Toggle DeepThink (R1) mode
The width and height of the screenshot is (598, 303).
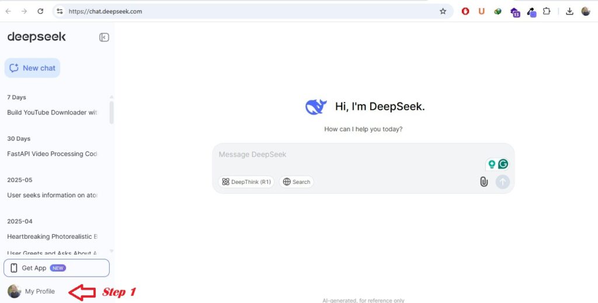point(246,182)
